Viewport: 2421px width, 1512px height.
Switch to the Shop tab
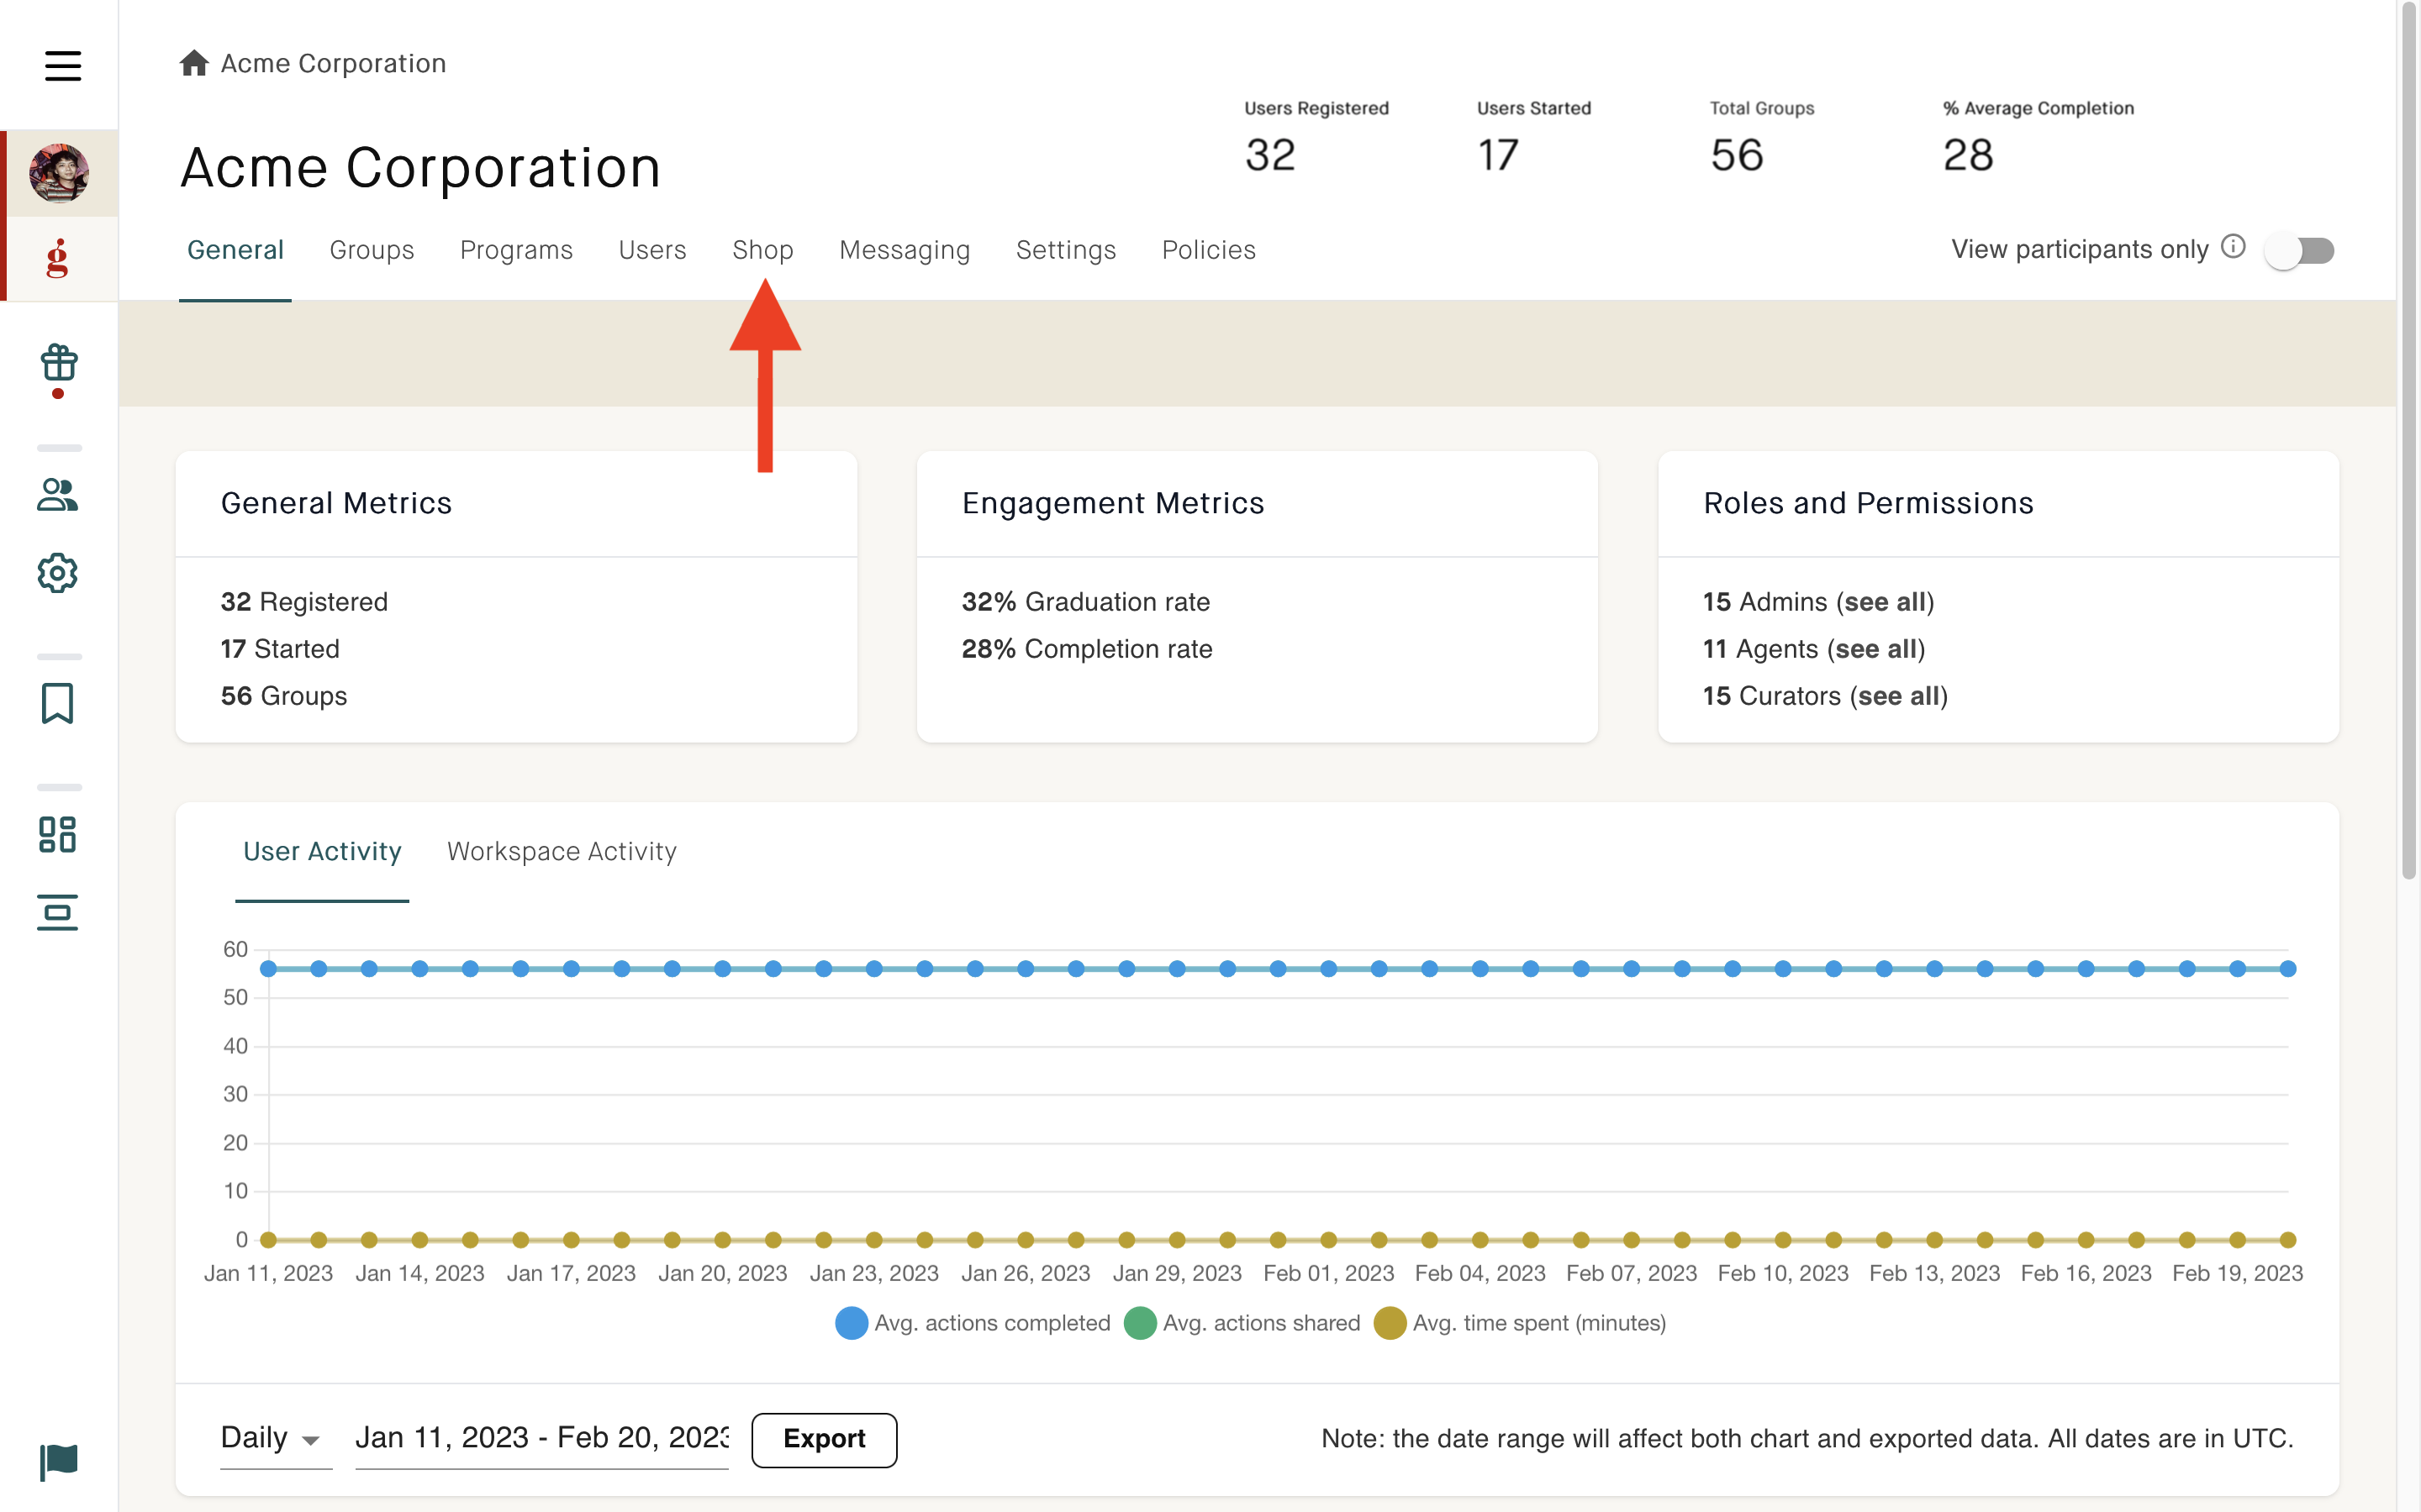[762, 250]
